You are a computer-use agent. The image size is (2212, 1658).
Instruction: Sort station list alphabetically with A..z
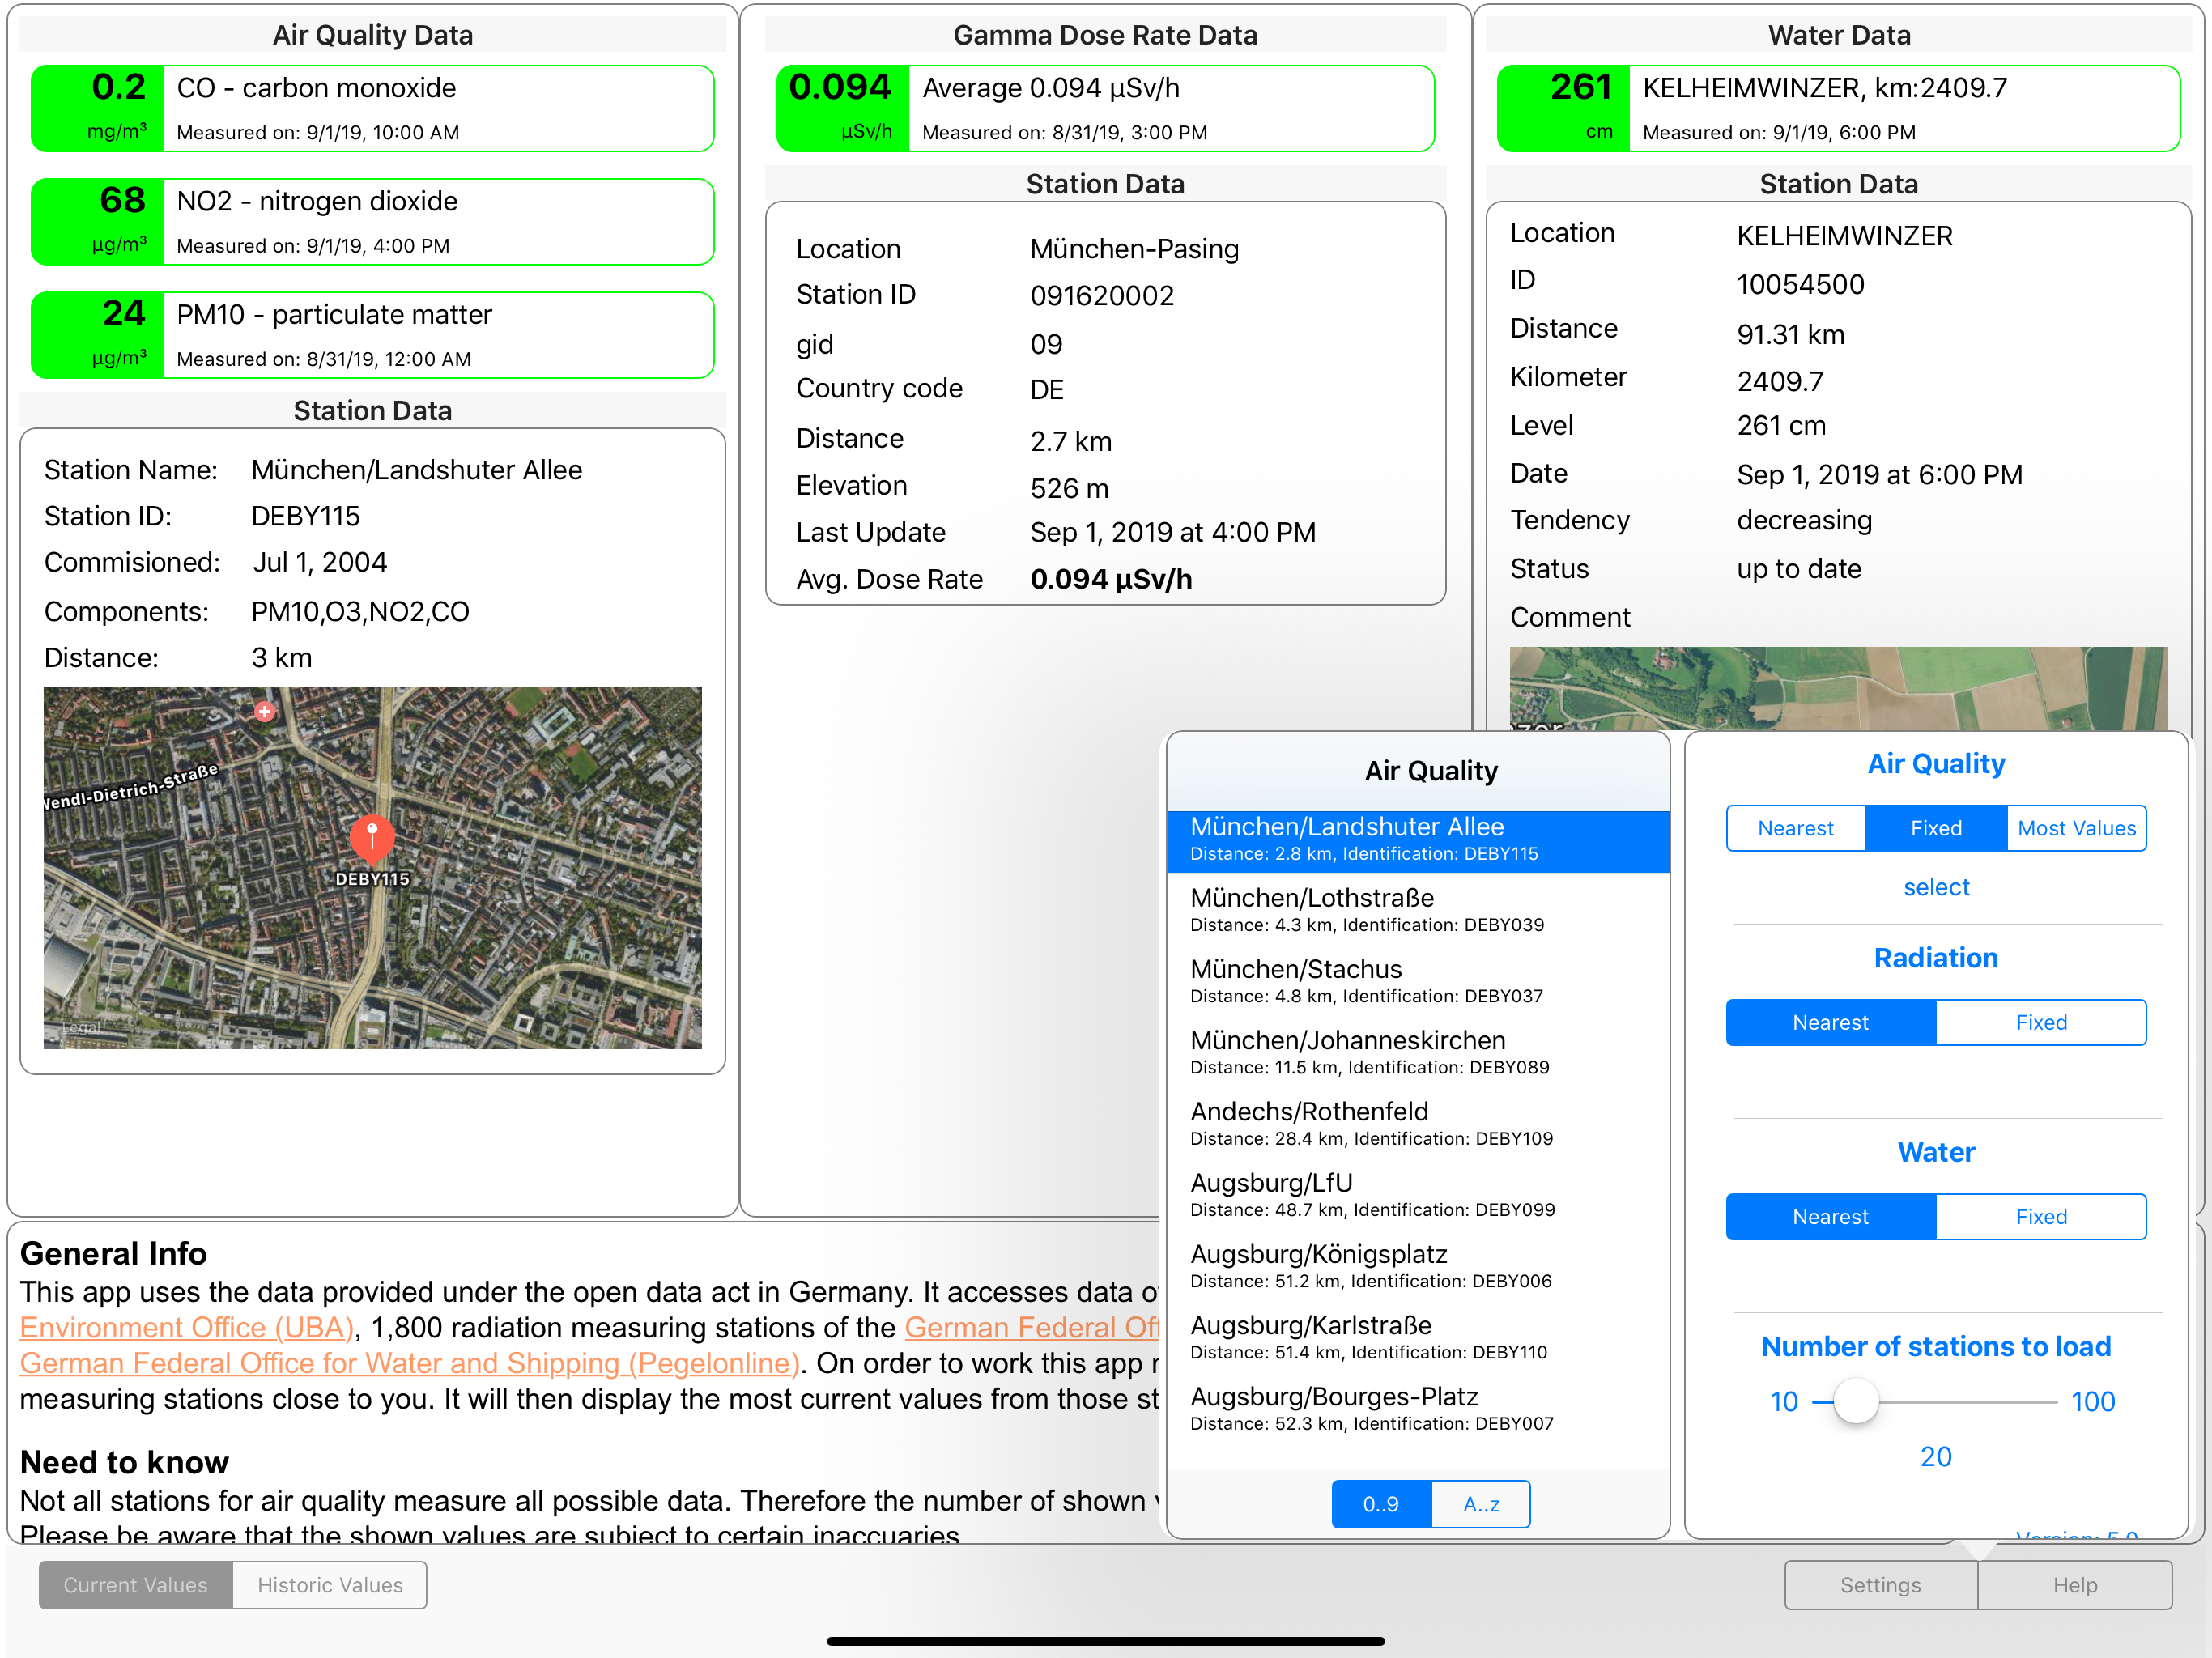point(1481,1504)
